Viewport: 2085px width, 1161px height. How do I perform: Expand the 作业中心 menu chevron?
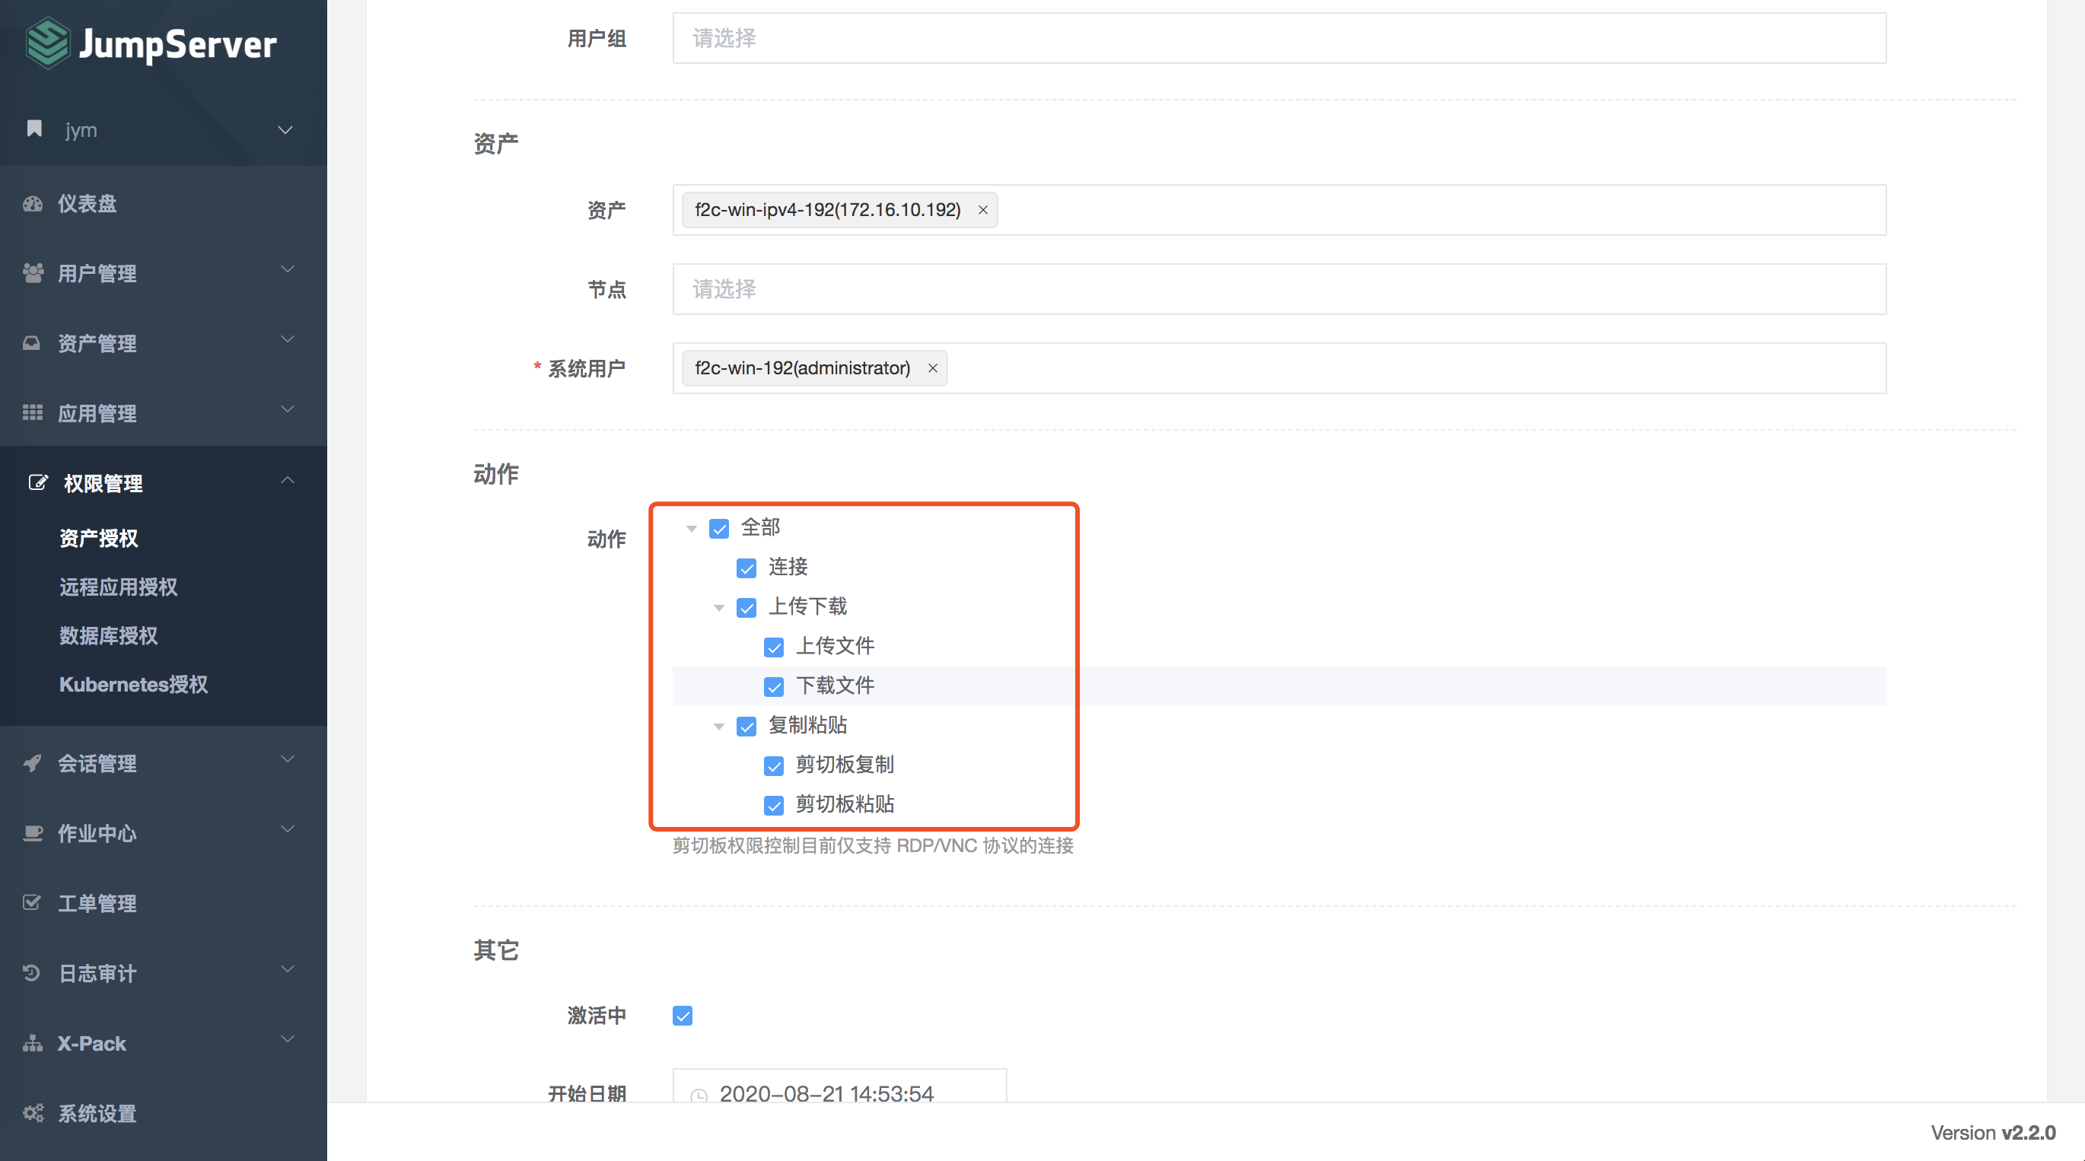288,830
